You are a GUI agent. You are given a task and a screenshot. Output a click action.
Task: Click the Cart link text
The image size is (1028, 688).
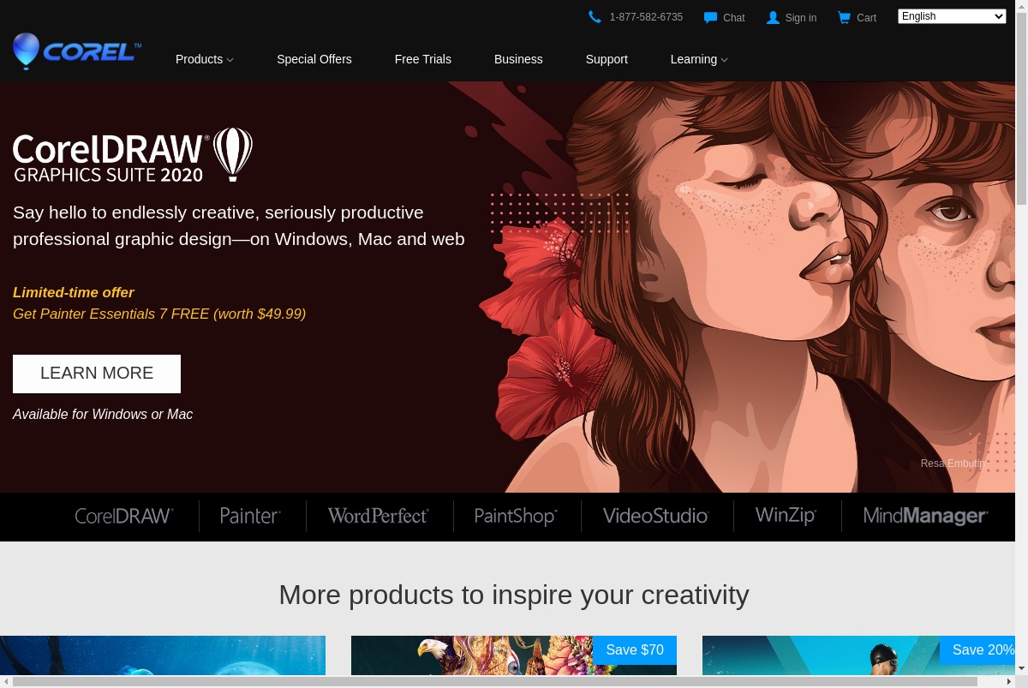(x=866, y=18)
